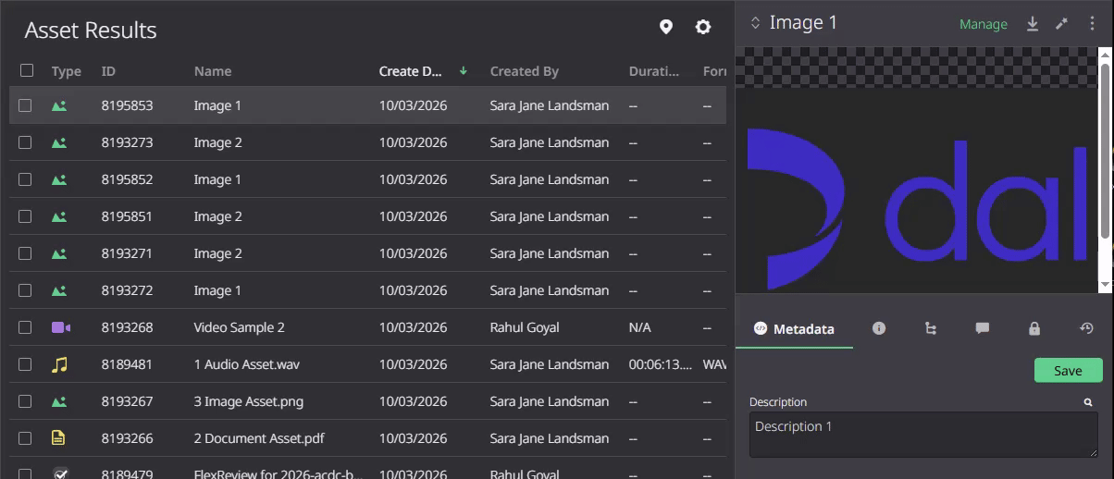Open the history clock tab
Viewport: 1114px width, 479px height.
click(1087, 328)
